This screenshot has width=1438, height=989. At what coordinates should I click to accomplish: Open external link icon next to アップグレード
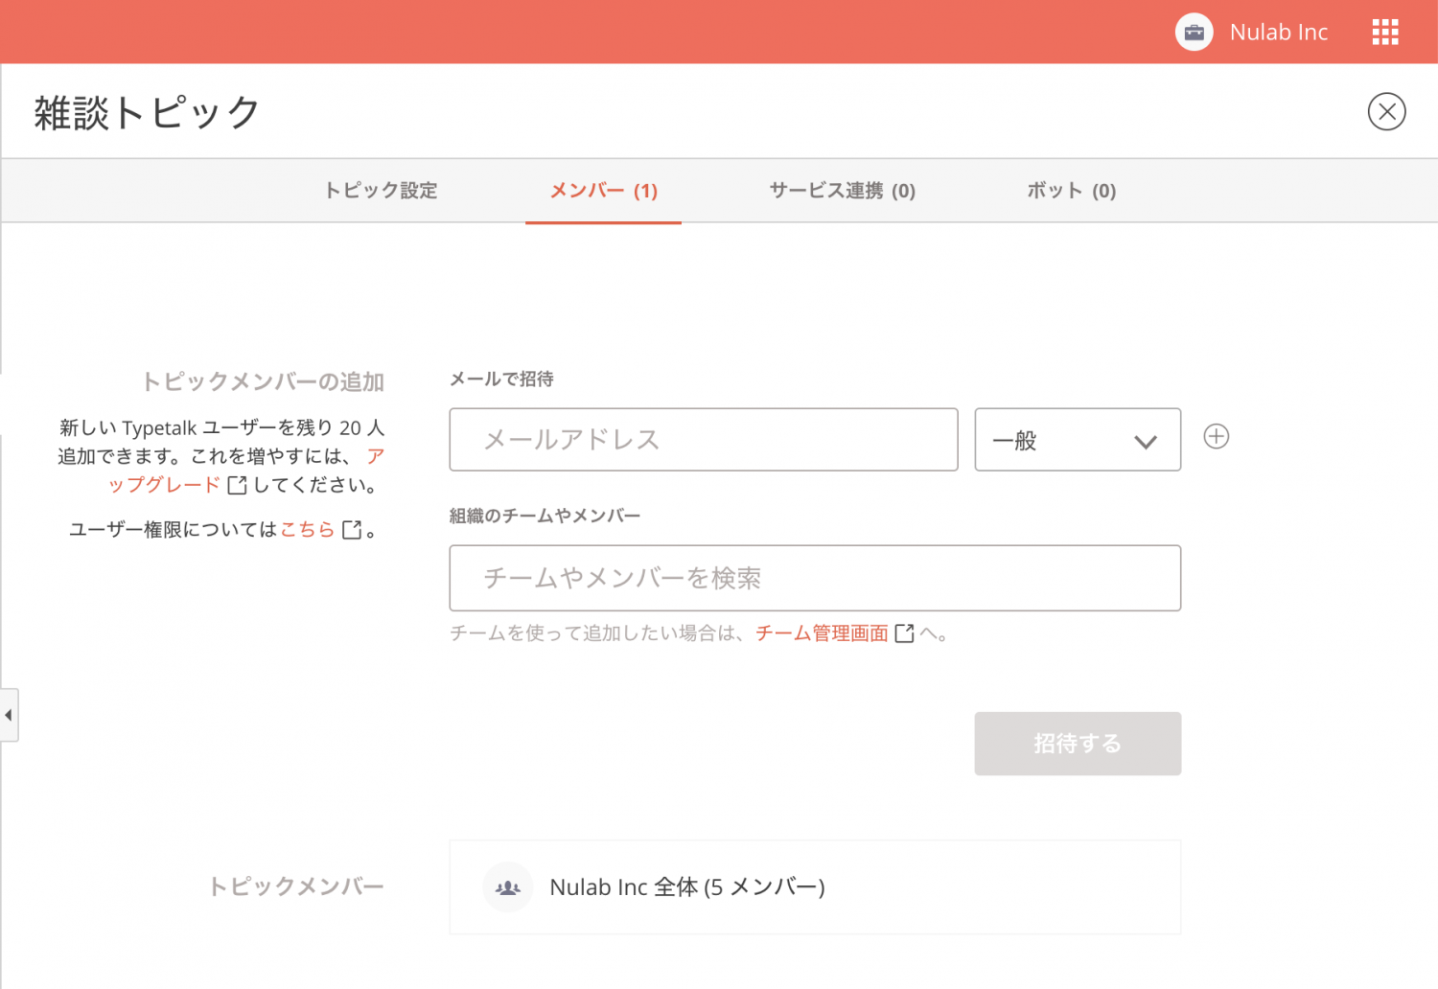(237, 485)
